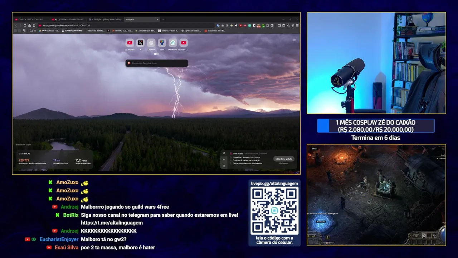
Task: Click the triangle icon in the VPN widget
Action: [x=224, y=159]
